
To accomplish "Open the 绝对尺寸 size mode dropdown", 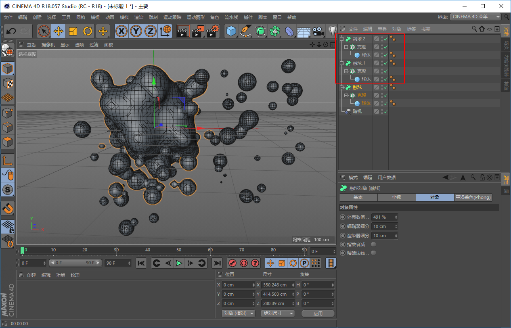I will (x=278, y=313).
